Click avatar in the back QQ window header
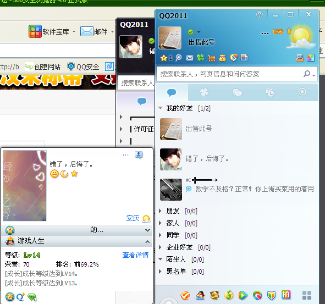 pyautogui.click(x=131, y=47)
